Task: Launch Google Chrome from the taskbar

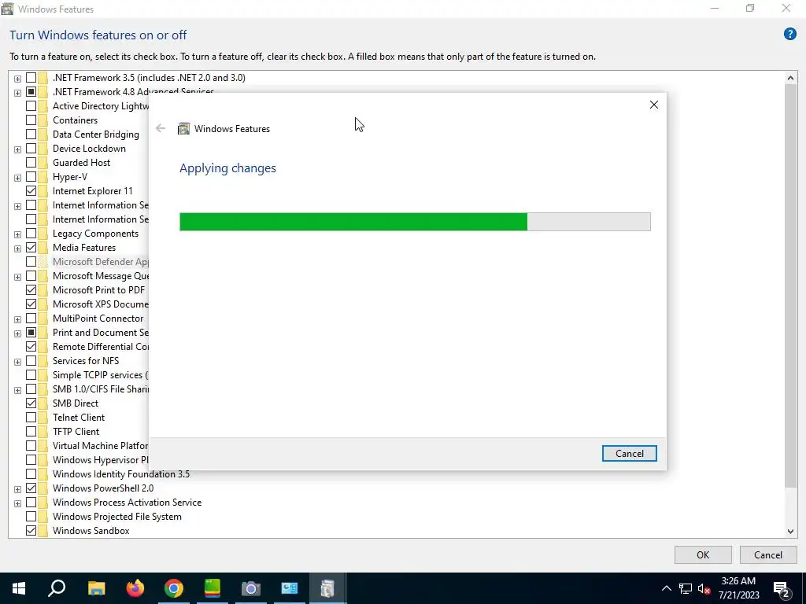Action: pyautogui.click(x=174, y=588)
